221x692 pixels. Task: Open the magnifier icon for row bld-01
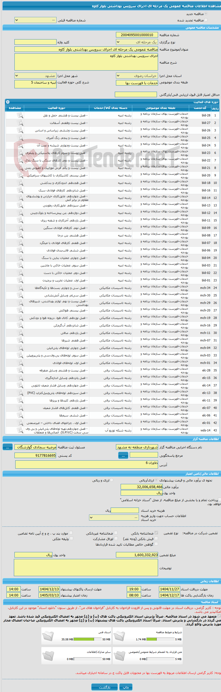tap(20, 280)
